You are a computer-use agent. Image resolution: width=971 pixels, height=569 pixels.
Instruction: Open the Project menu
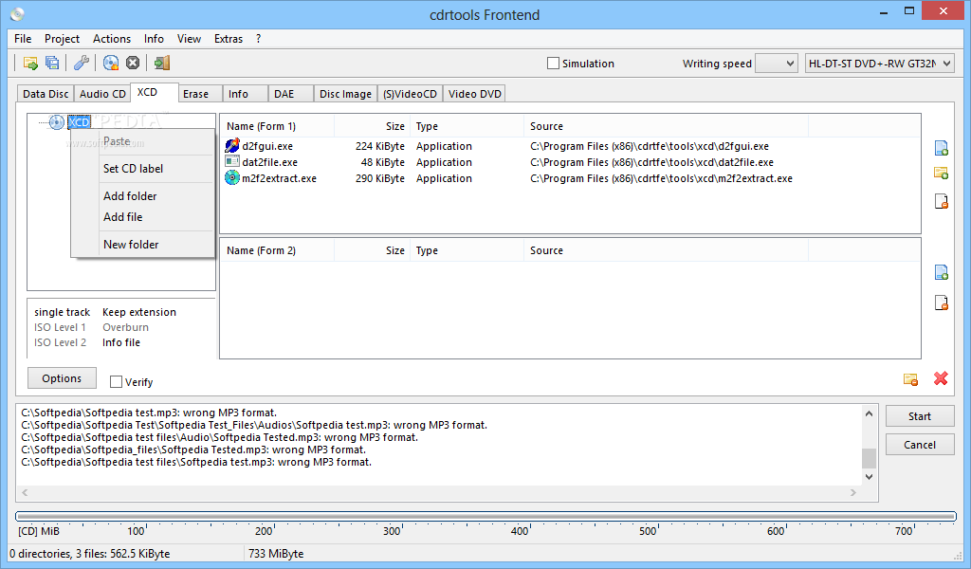(62, 38)
